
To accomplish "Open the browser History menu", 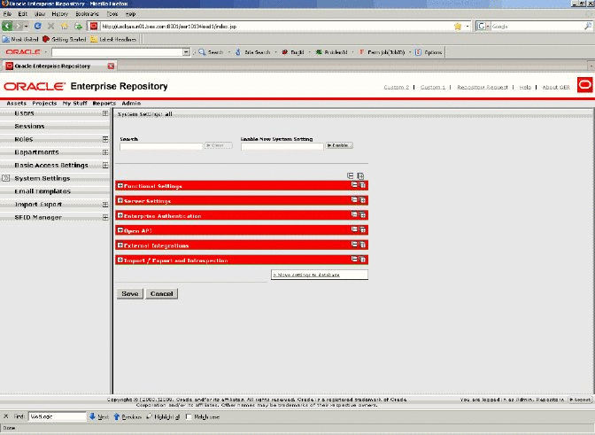I will coord(59,13).
